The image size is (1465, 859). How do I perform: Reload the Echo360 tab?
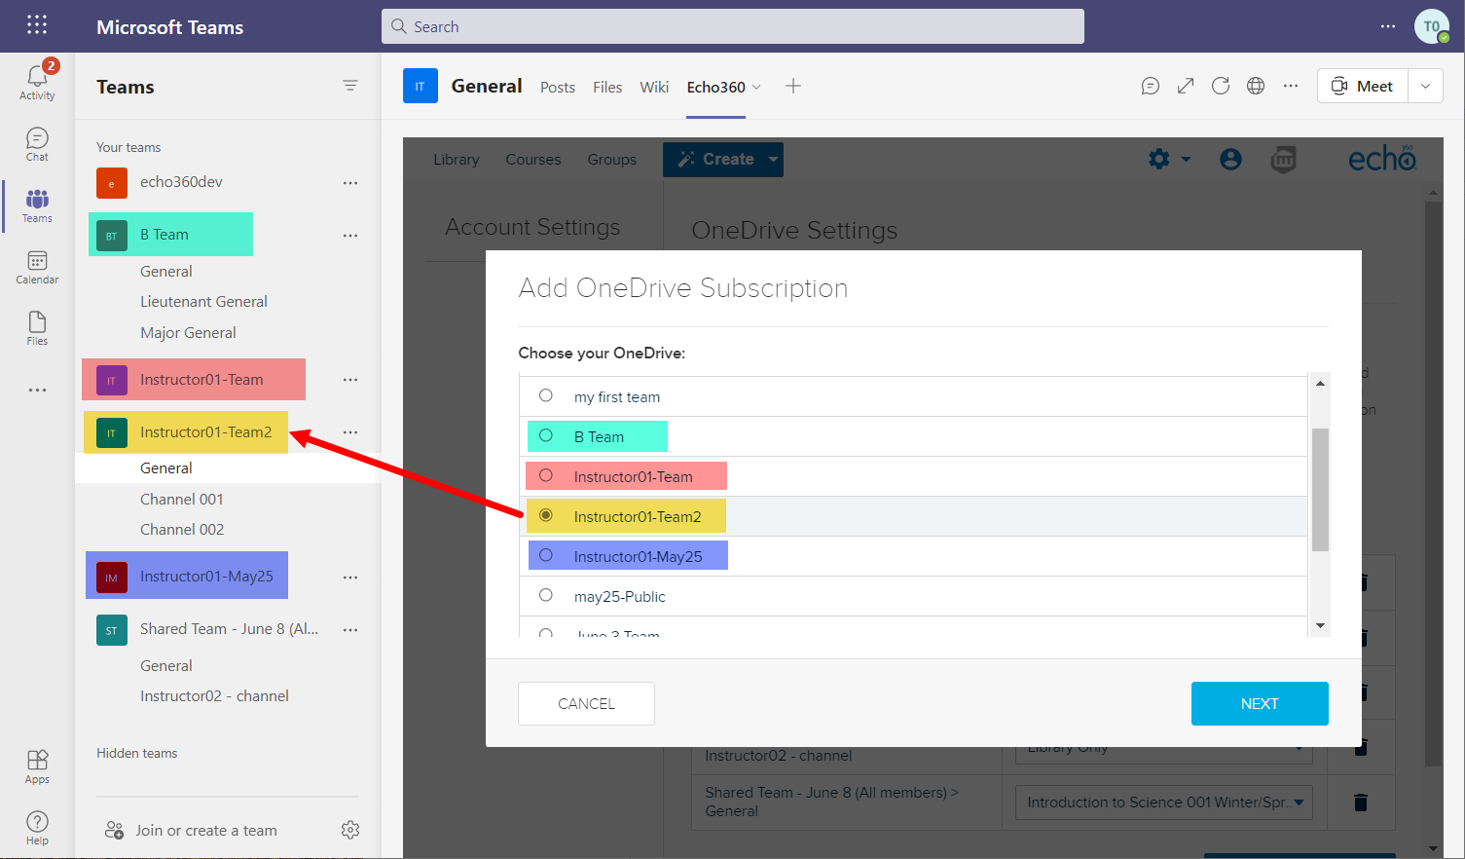(1221, 86)
